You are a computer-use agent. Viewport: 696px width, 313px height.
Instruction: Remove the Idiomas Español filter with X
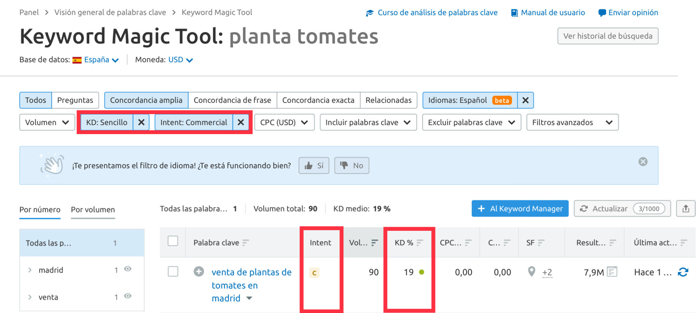(x=525, y=100)
